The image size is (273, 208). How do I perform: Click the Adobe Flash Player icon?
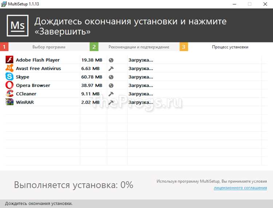coord(9,60)
